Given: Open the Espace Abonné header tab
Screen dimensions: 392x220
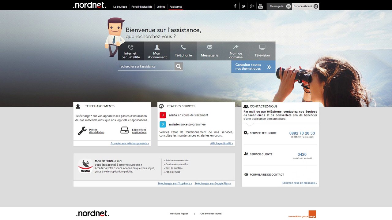Looking at the screenshot, I should (306, 6).
